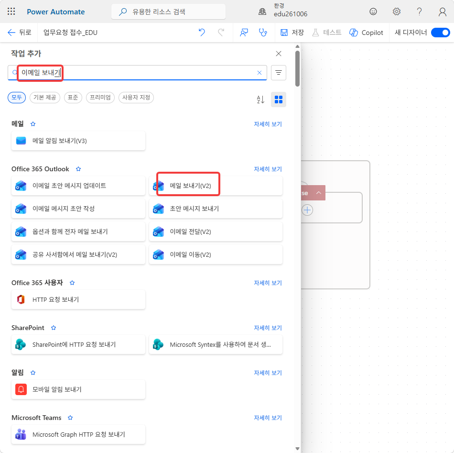
Task: Click the help question mark icon
Action: point(419,11)
